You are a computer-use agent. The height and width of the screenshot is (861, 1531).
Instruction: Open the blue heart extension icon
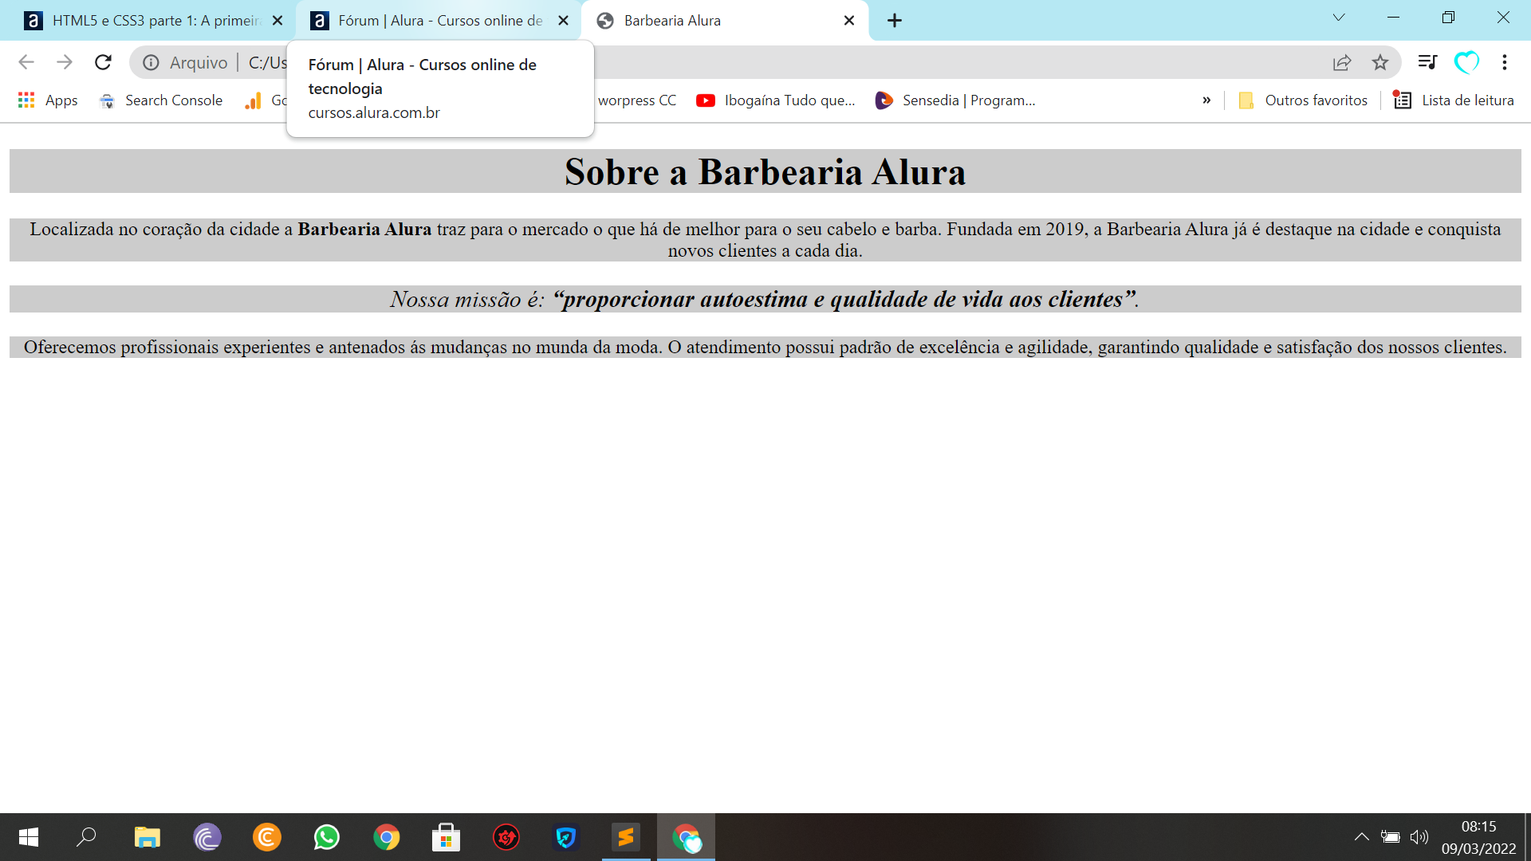[x=1466, y=62]
